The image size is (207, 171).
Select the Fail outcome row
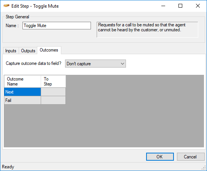click(22, 100)
